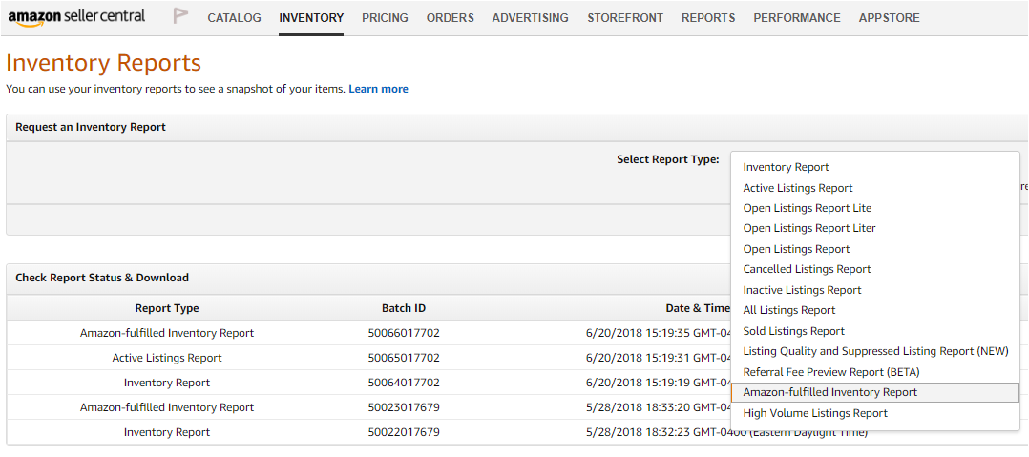Select High Volume Listings Report option

pyautogui.click(x=874, y=413)
